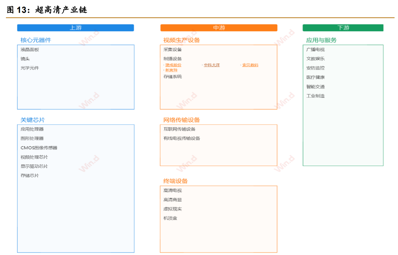Select 有线电视传输设备 item
The height and width of the screenshot is (255, 398).
pyautogui.click(x=181, y=138)
